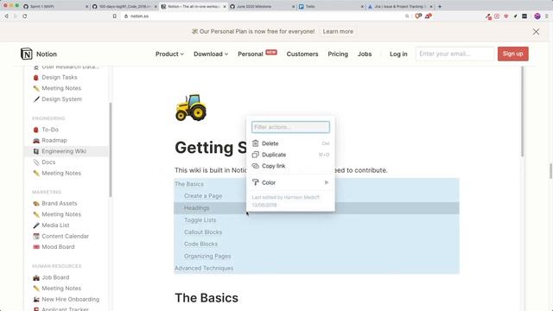Click the tractor emoji page icon
Image resolution: width=553 pixels, height=311 pixels.
191,107
